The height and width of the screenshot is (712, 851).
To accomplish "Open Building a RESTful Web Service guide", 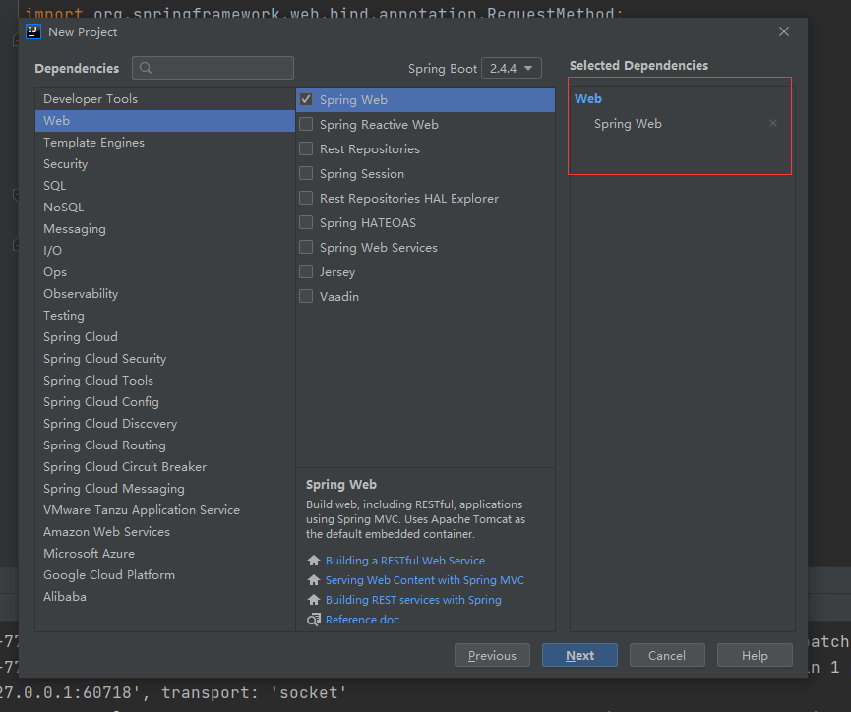I will [405, 560].
